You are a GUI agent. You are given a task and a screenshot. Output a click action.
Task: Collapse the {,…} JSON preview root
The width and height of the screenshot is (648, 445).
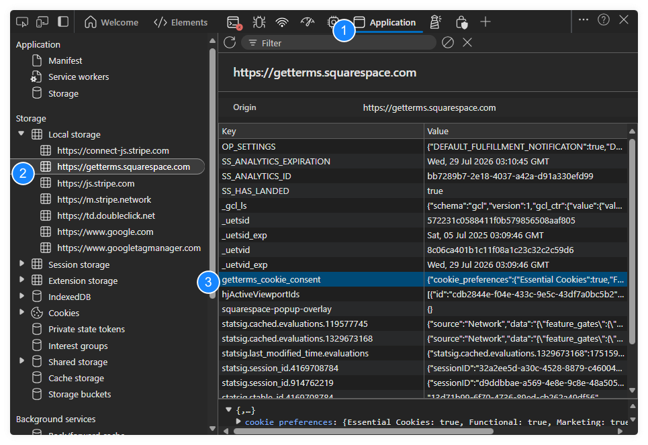[228, 410]
